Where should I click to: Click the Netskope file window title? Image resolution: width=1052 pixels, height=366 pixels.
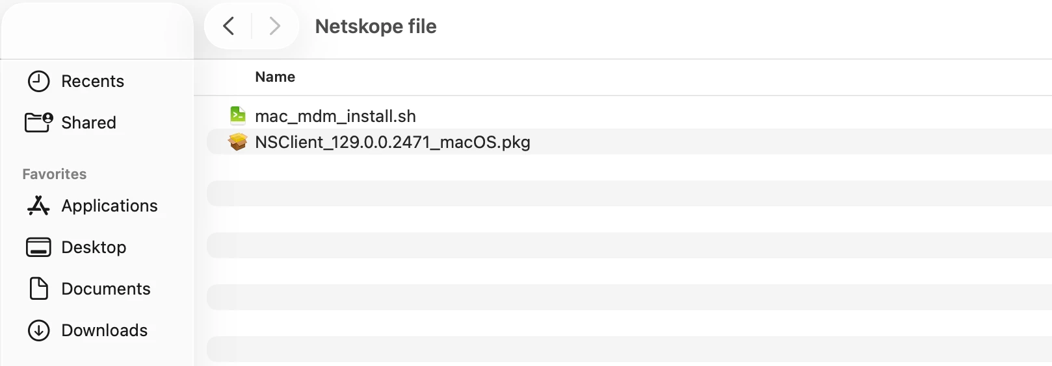coord(375,26)
